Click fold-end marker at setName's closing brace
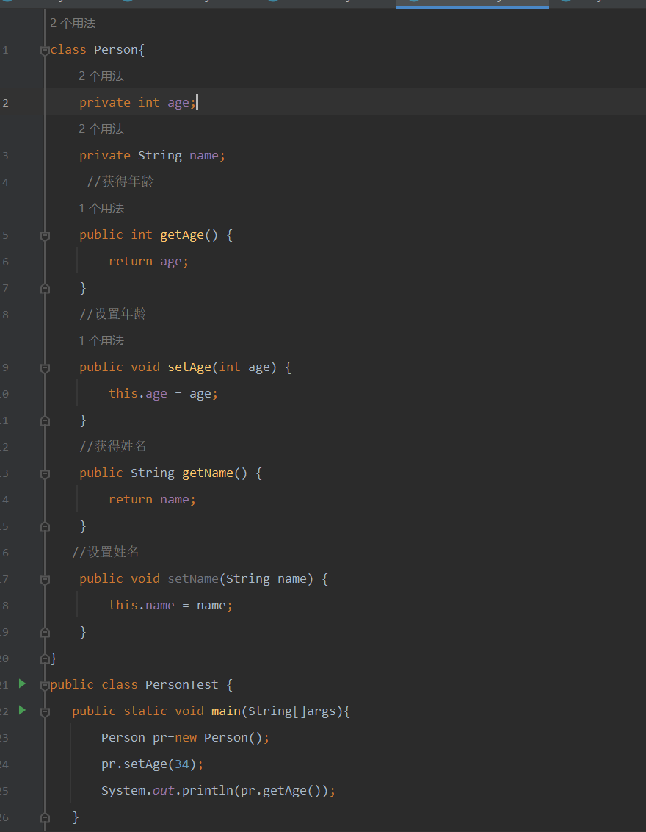Image resolution: width=646 pixels, height=832 pixels. click(45, 633)
